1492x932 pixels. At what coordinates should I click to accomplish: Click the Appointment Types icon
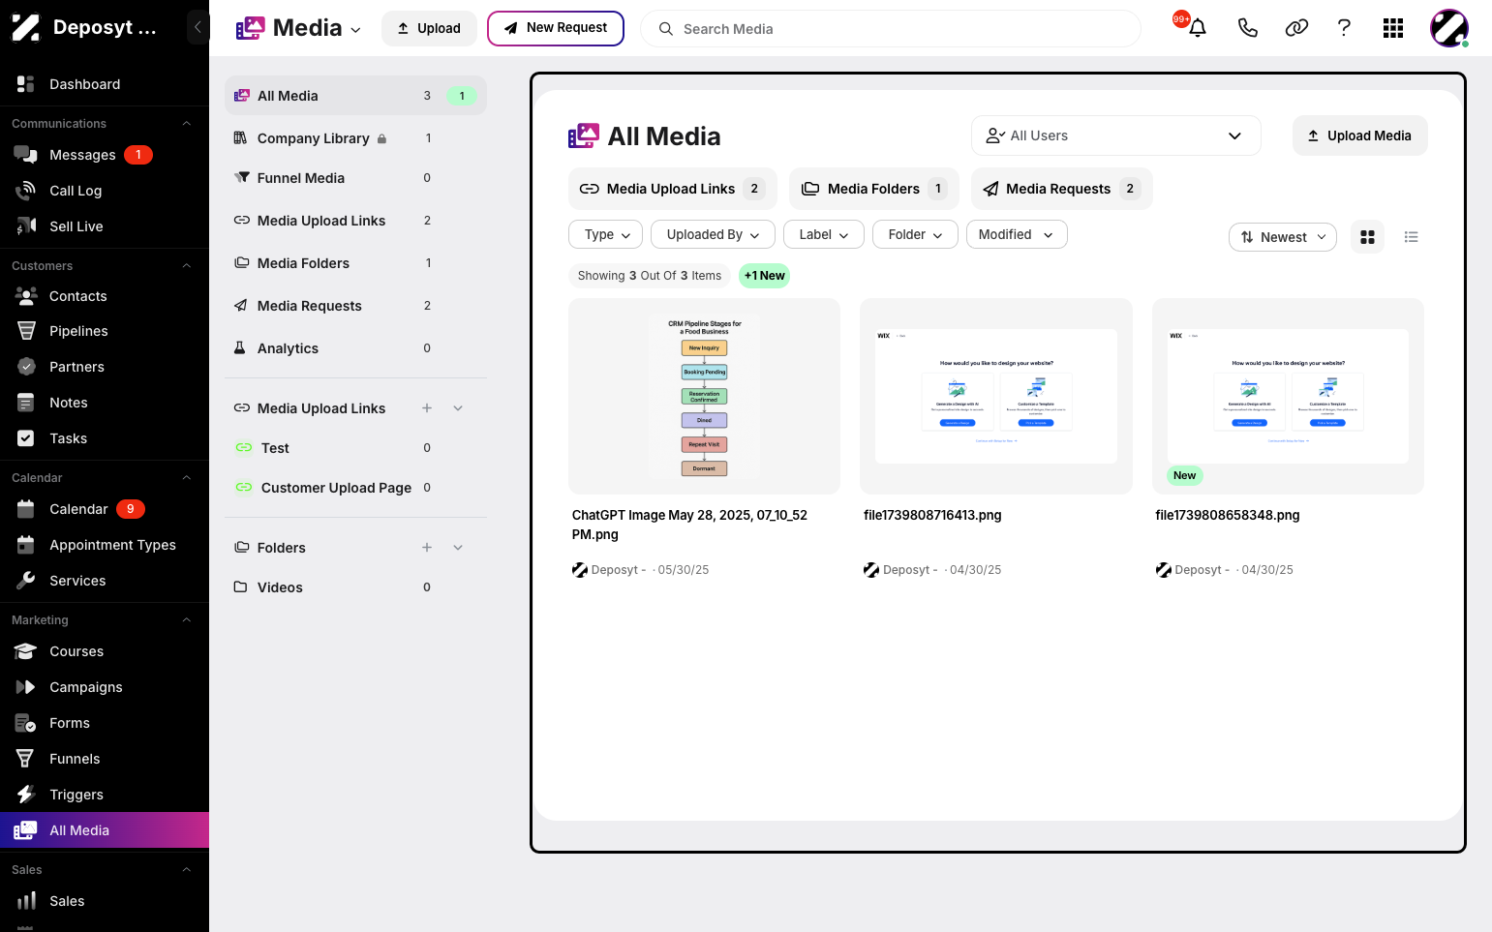coord(26,545)
